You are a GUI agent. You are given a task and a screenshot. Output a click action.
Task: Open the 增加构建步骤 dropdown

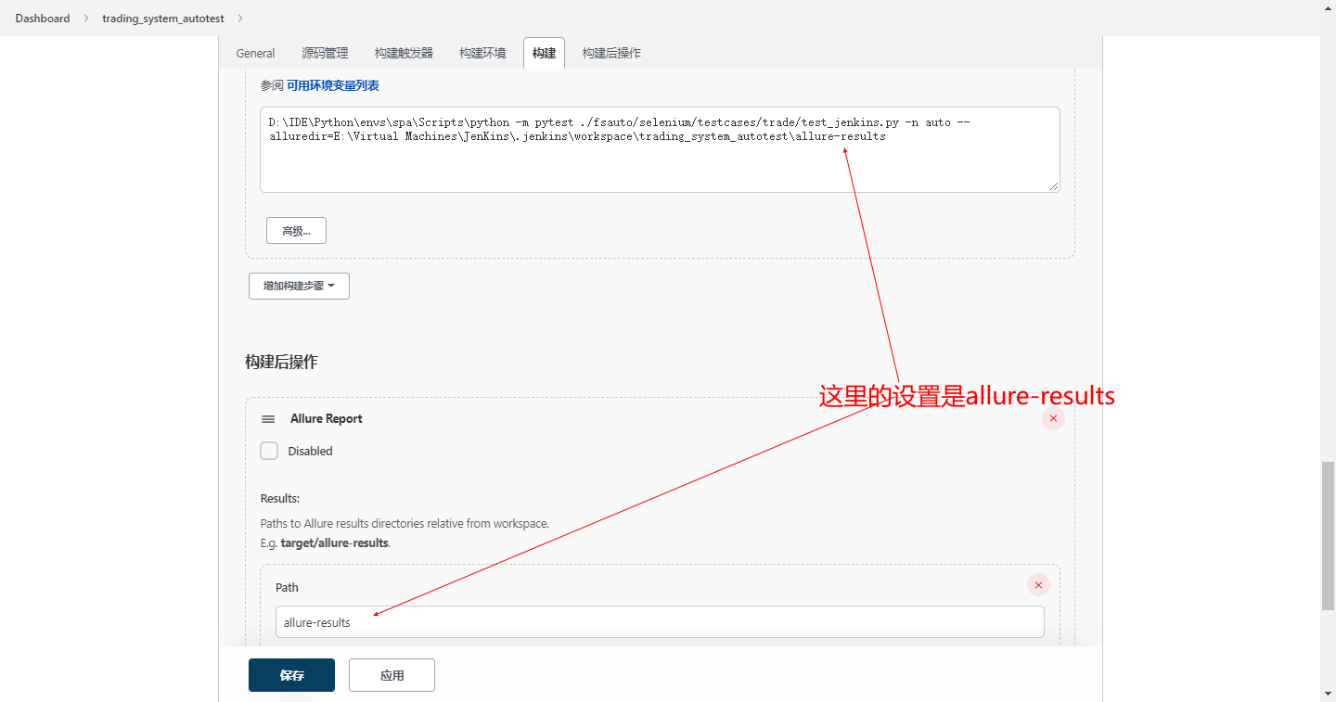299,286
